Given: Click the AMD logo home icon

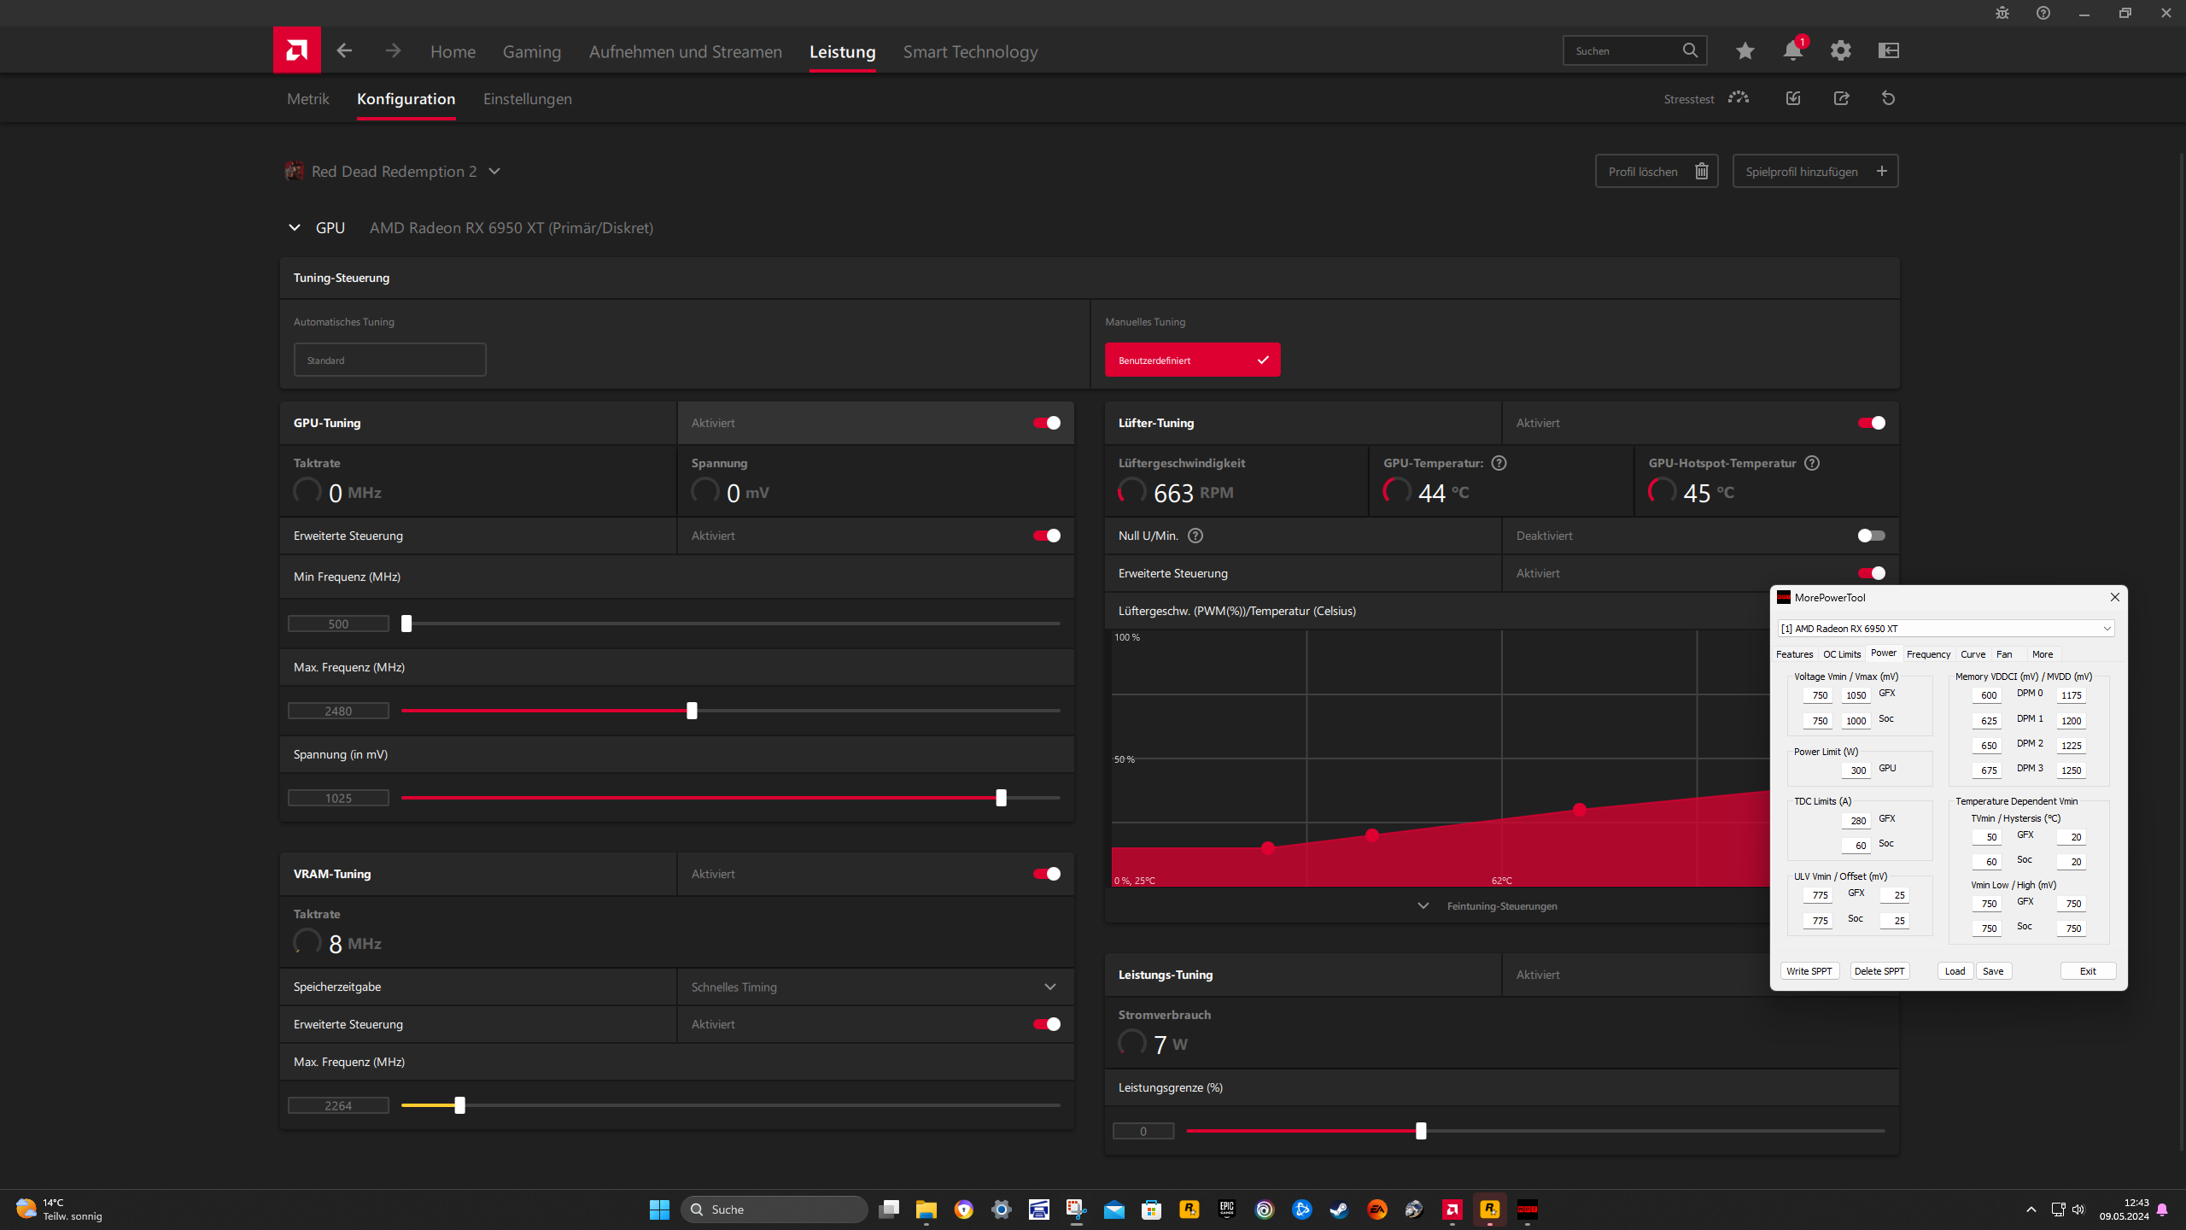Looking at the screenshot, I should coord(296,50).
